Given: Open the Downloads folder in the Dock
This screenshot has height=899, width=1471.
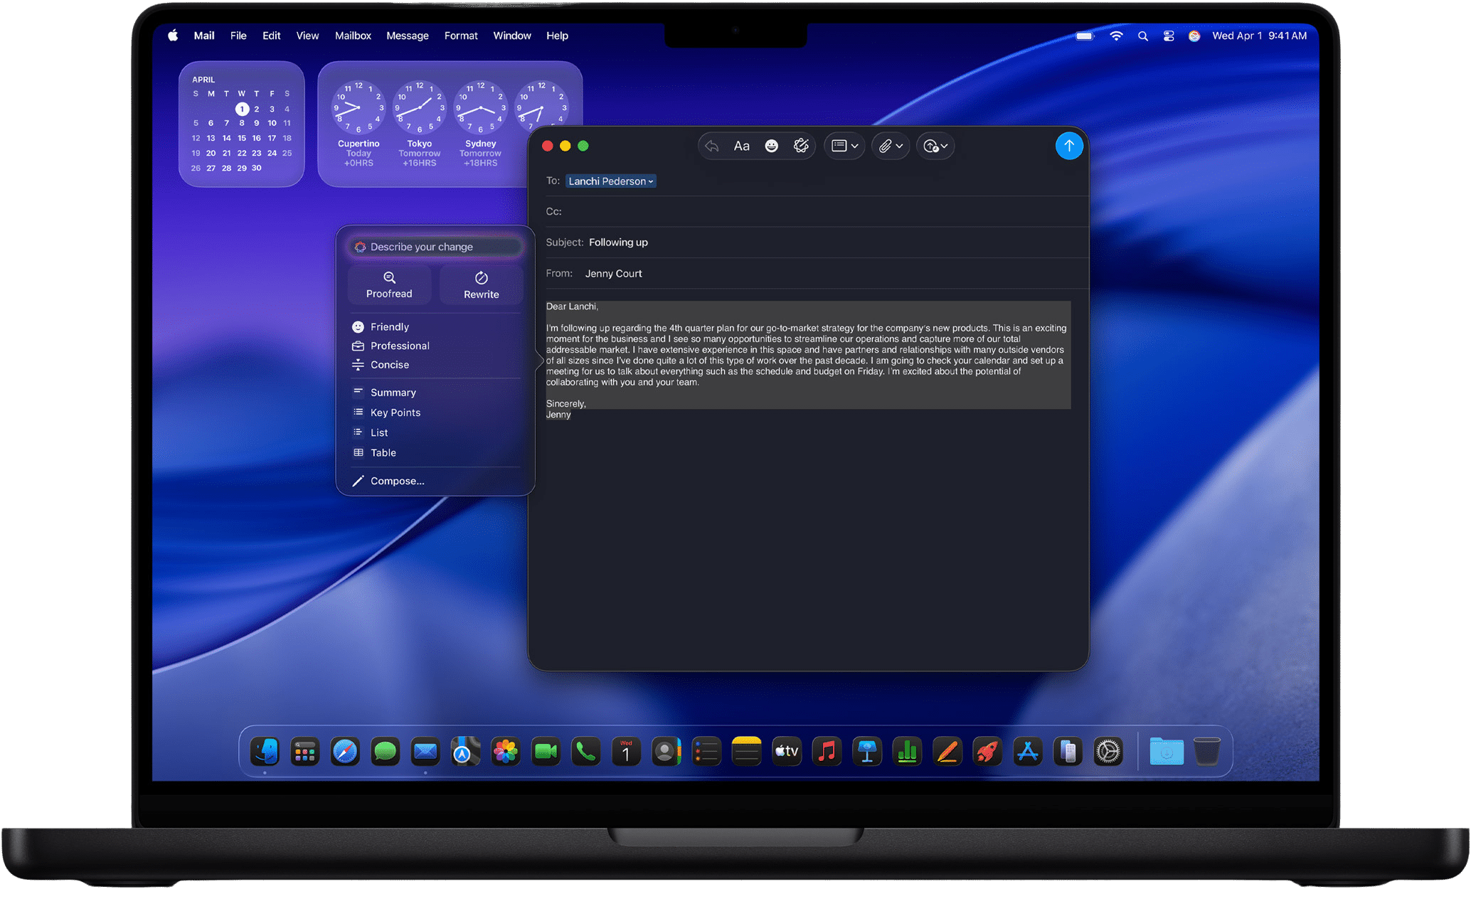Looking at the screenshot, I should tap(1167, 752).
